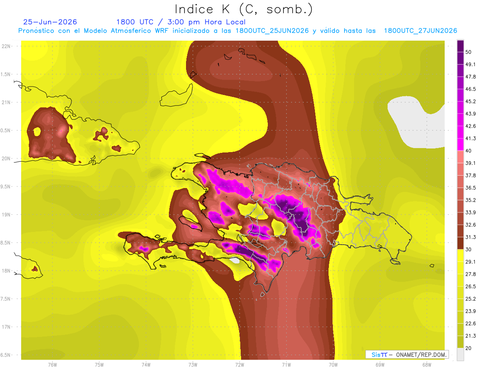Click the "36.5" colorbar value

[471, 188]
